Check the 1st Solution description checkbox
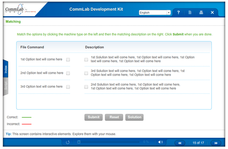Image resolution: width=228 pixels, height=149 pixels. pyautogui.click(x=86, y=59)
